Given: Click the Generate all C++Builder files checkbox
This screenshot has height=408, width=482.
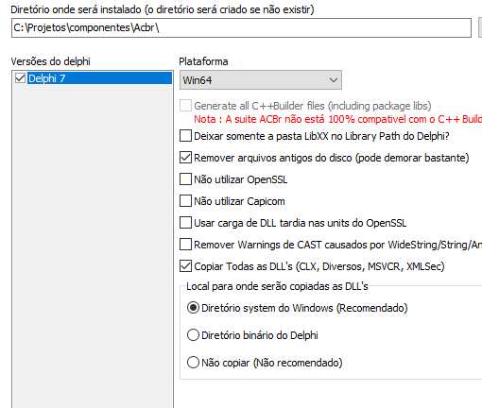Looking at the screenshot, I should coord(185,106).
